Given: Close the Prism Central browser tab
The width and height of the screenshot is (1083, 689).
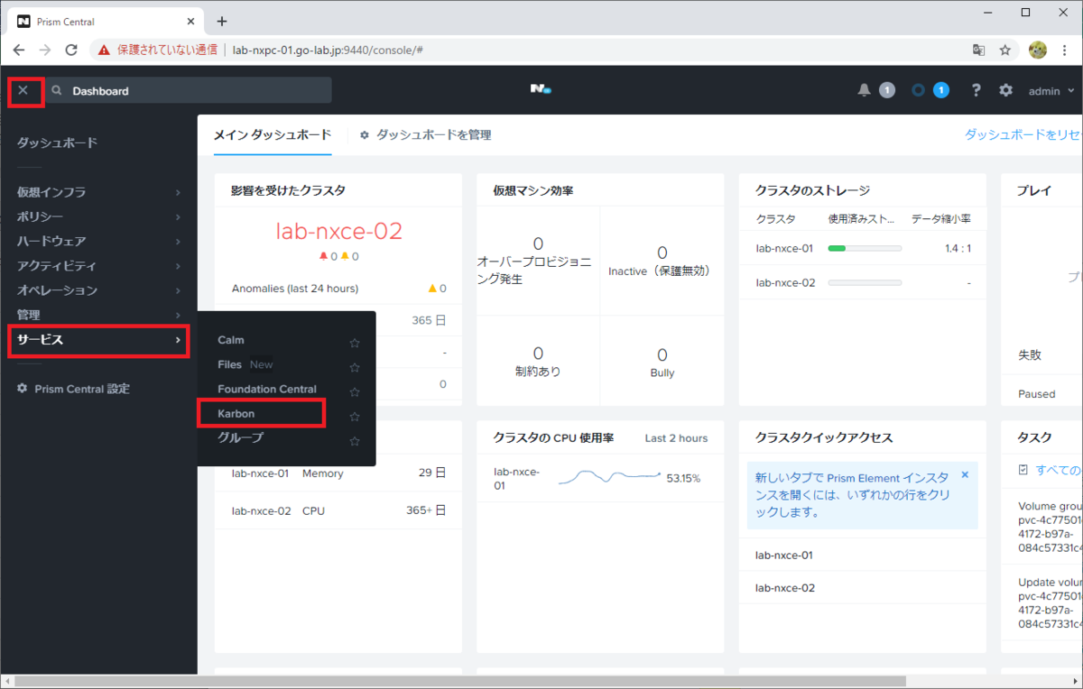Looking at the screenshot, I should [190, 21].
